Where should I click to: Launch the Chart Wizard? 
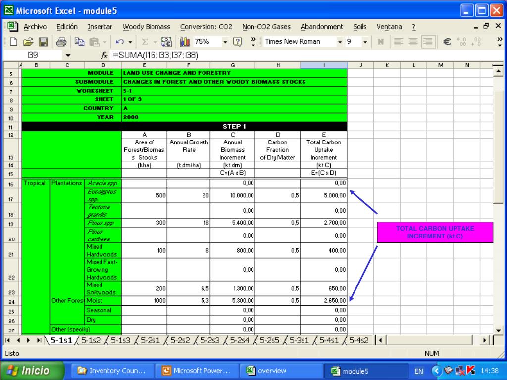185,42
